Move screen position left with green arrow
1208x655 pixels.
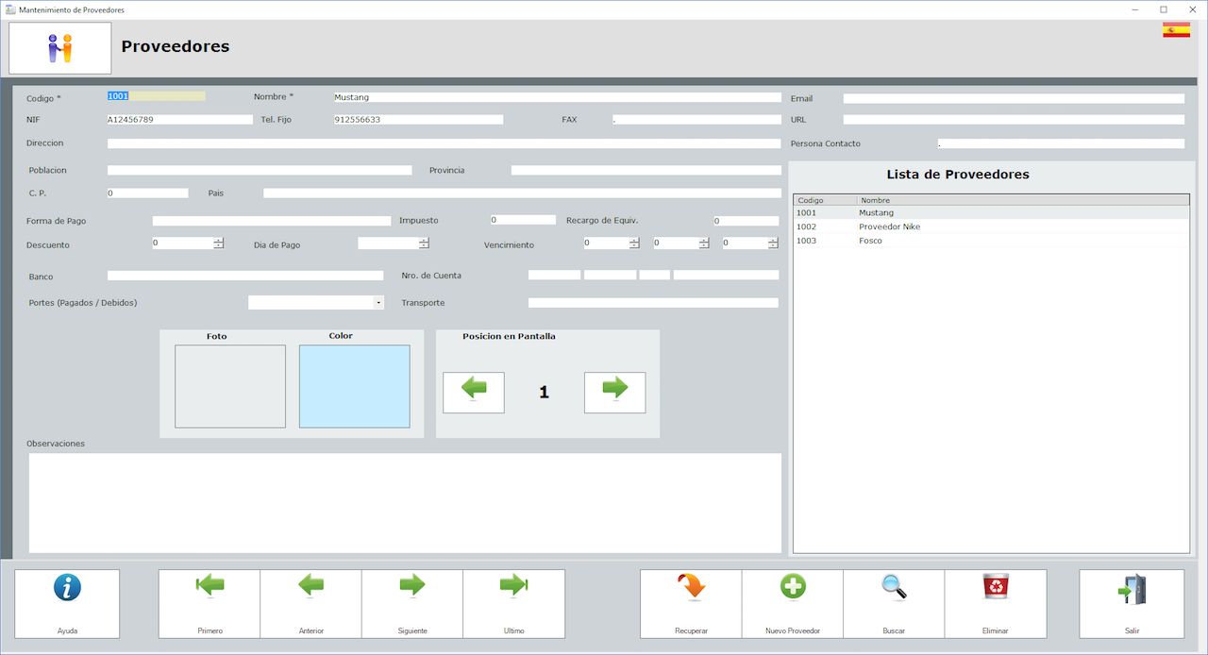474,392
